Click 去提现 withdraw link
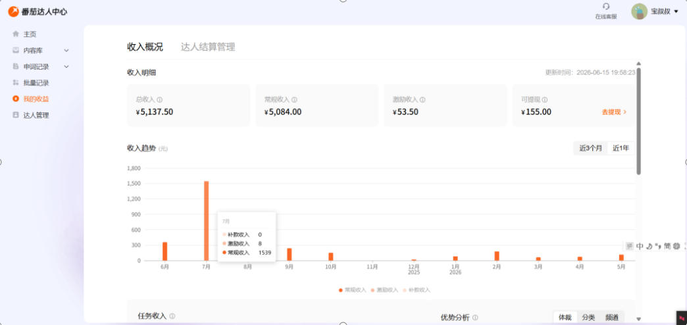 point(614,112)
